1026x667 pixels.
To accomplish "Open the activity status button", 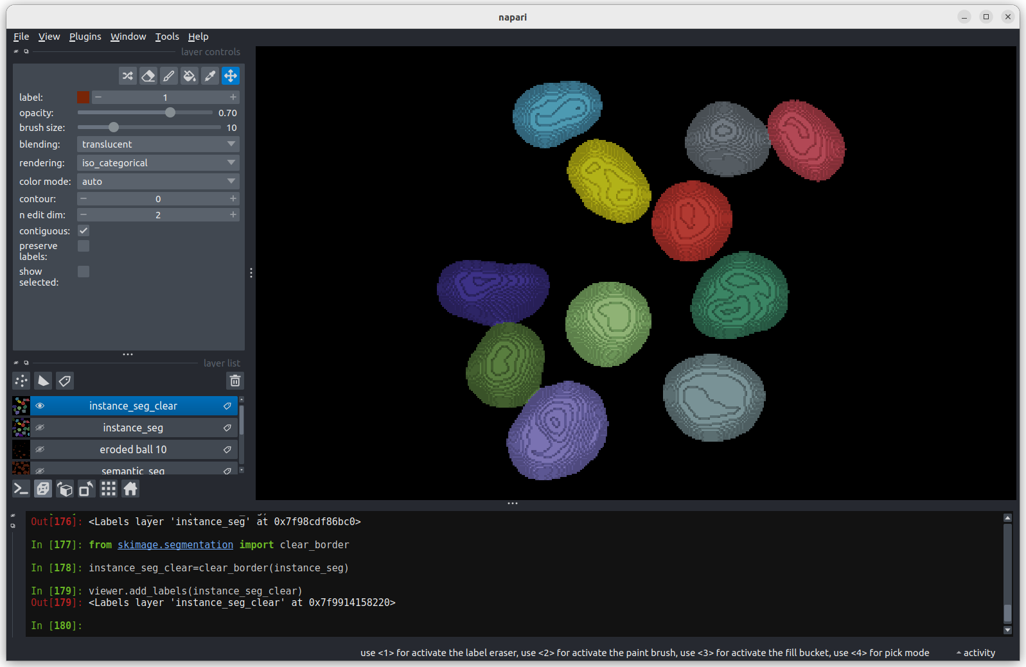I will pos(976,653).
